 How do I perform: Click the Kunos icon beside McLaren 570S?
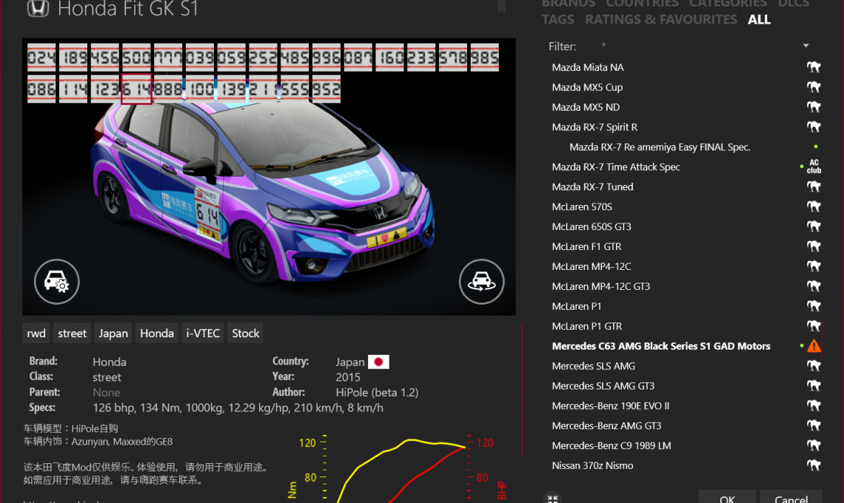[x=814, y=206]
